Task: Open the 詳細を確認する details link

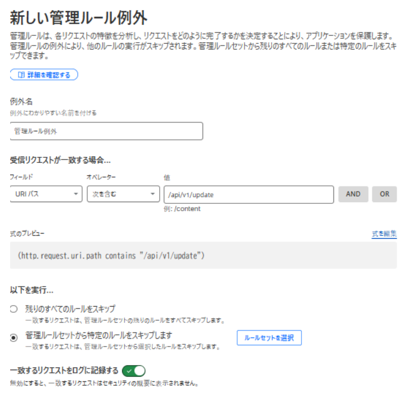Action: click(x=44, y=75)
